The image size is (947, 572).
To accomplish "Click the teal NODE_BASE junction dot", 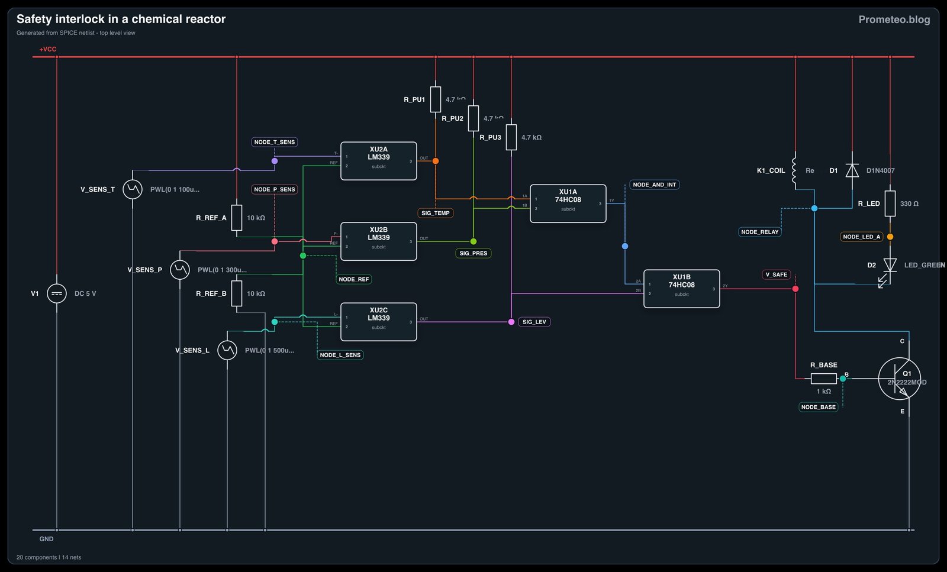I will tap(843, 379).
